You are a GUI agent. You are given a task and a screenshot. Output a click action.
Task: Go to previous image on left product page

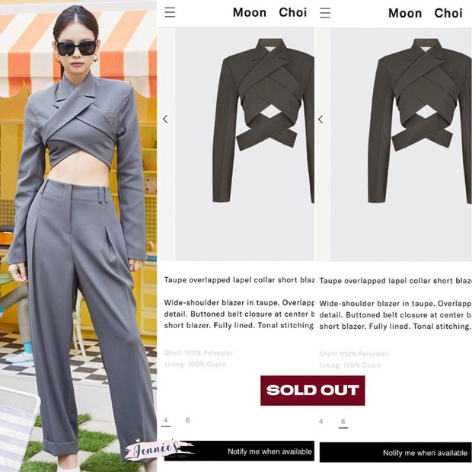tap(165, 119)
